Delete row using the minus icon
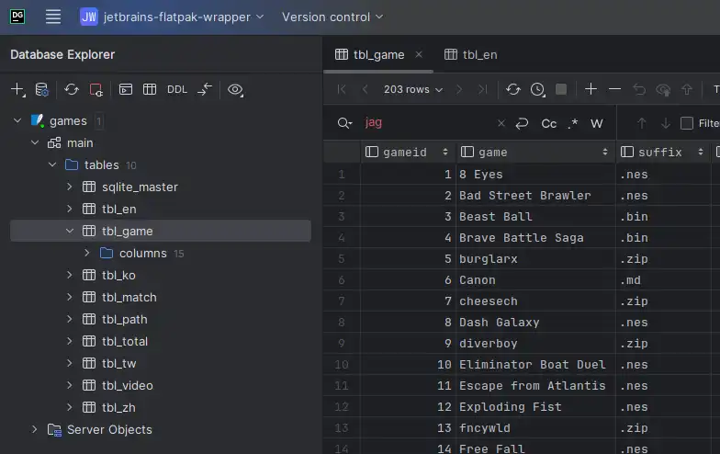This screenshot has width=720, height=454. click(615, 89)
